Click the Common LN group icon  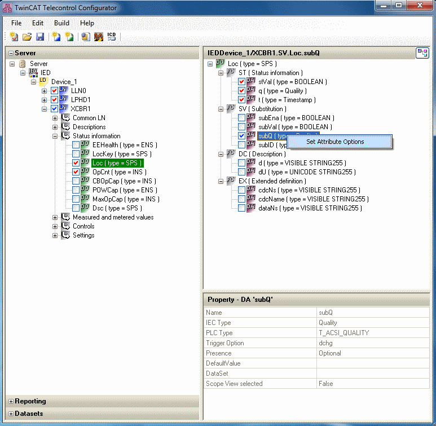pos(65,118)
